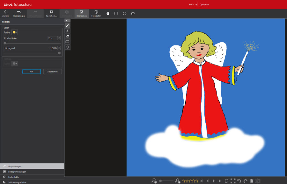
Task: Click the fullscreen view icon
Action: point(233,181)
